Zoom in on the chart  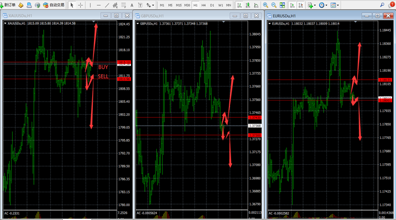tap(265, 5)
